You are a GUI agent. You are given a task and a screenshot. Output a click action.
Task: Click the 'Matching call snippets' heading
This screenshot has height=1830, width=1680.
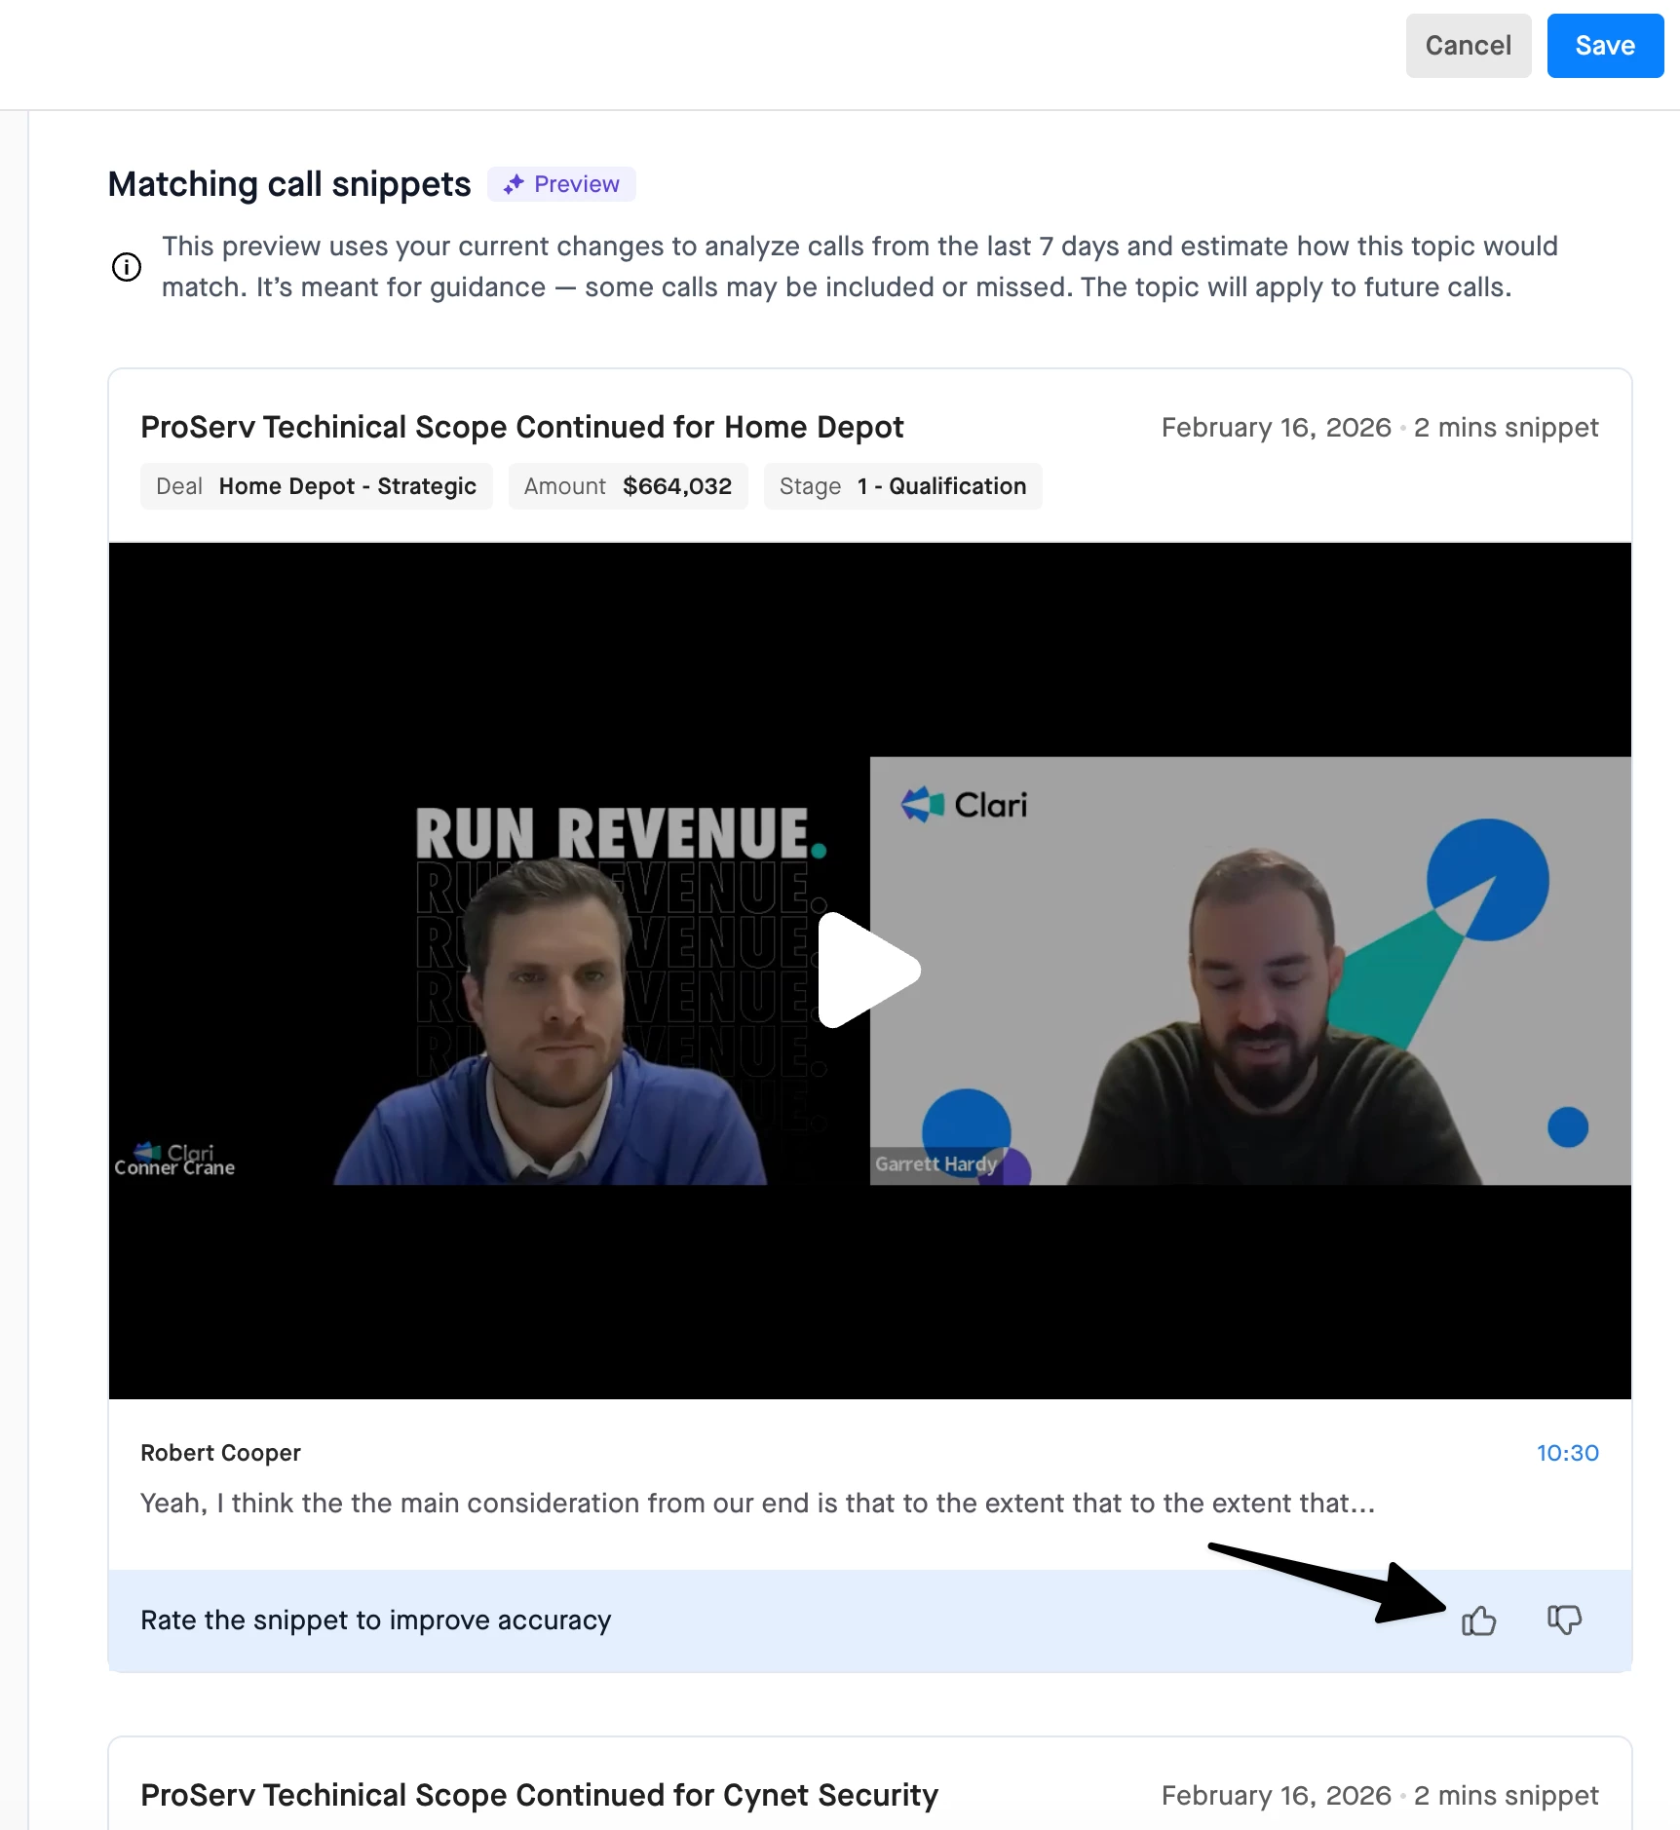tap(289, 184)
